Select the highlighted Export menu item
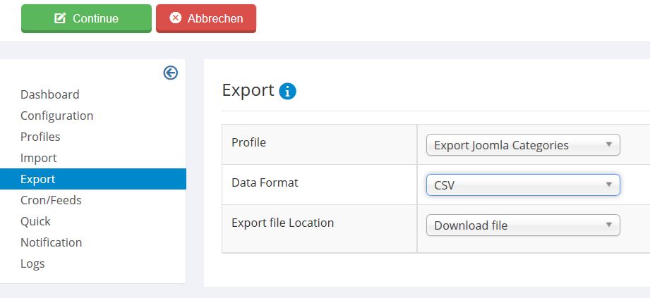 tap(93, 179)
